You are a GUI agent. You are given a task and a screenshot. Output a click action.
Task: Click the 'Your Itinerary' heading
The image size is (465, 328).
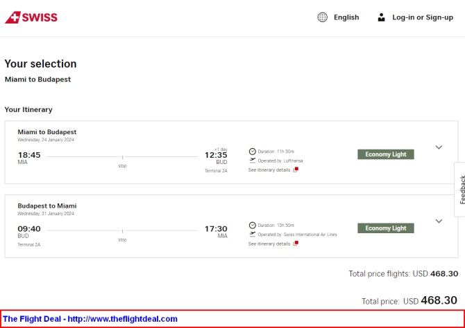(28, 110)
